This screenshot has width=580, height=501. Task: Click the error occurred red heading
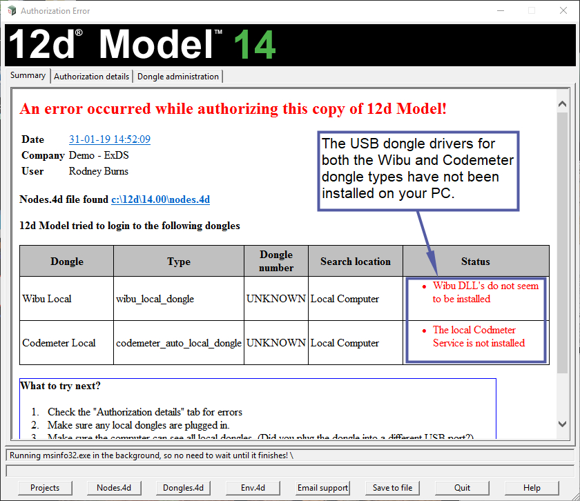pyautogui.click(x=233, y=109)
